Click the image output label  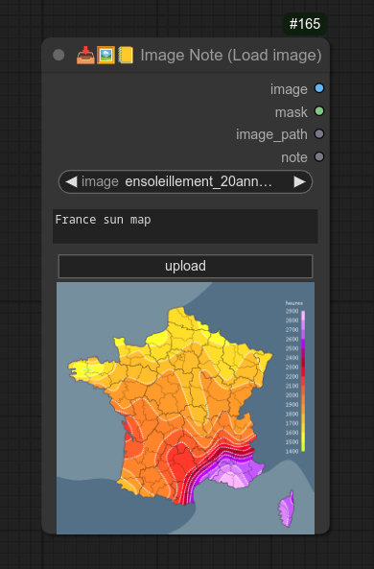click(x=289, y=89)
